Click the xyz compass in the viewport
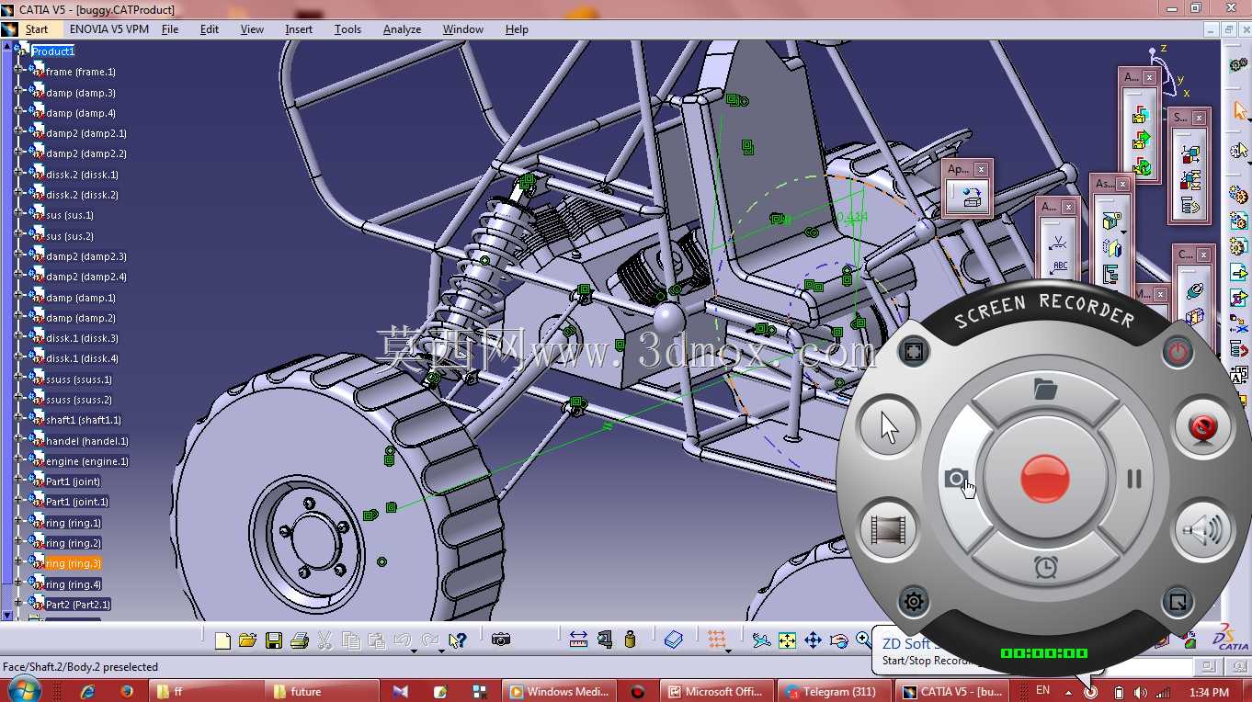 coord(1167,74)
